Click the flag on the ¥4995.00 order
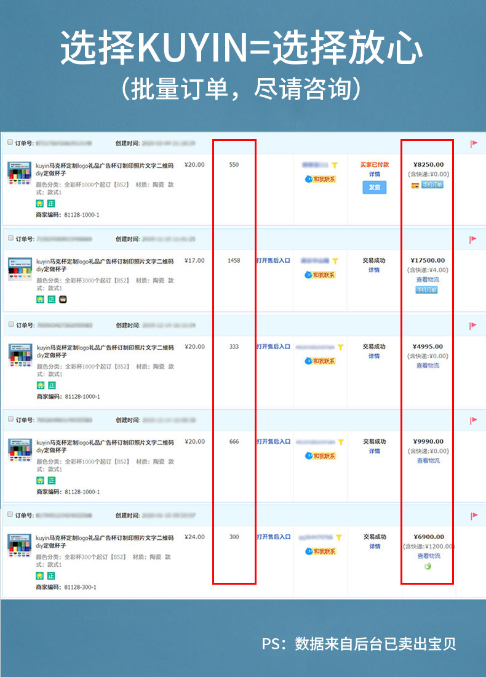 tap(473, 325)
